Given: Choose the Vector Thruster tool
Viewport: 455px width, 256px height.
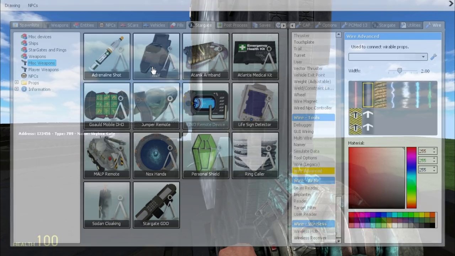Looking at the screenshot, I should tap(308, 68).
